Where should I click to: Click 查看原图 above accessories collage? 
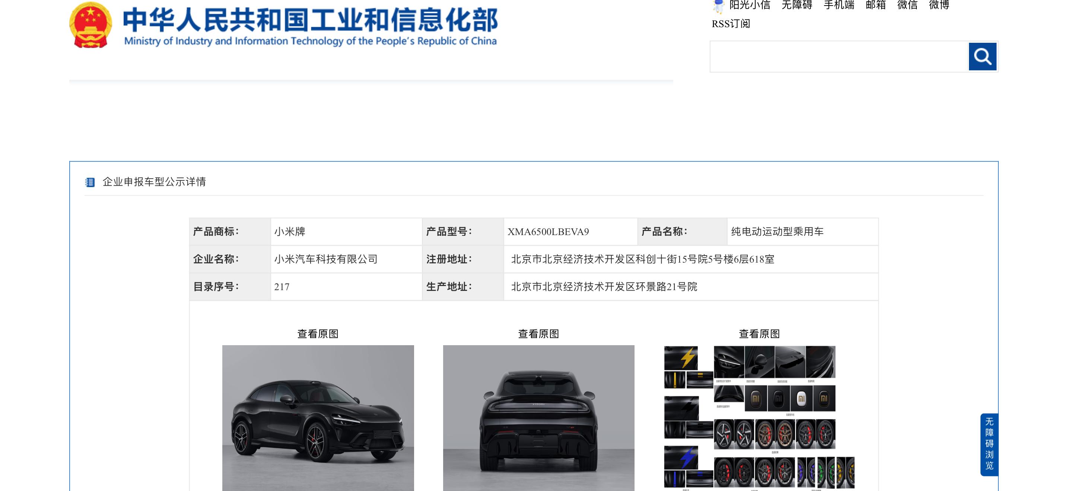click(x=759, y=334)
